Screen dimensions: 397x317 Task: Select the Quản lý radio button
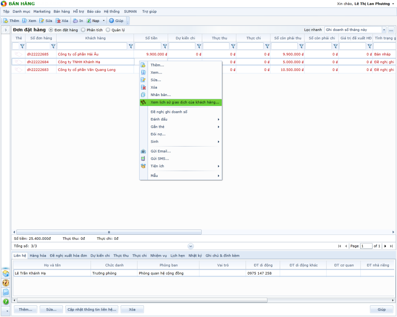pyautogui.click(x=108, y=30)
